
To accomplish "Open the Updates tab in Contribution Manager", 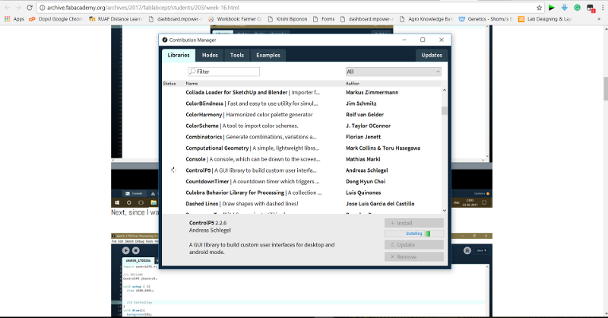I will (x=432, y=55).
